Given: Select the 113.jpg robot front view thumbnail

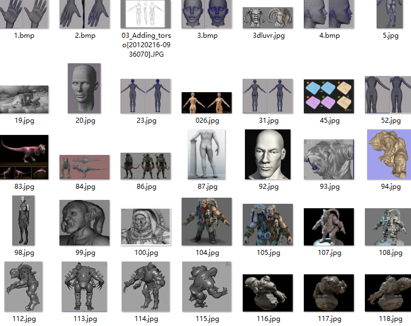Looking at the screenshot, I should point(84,287).
